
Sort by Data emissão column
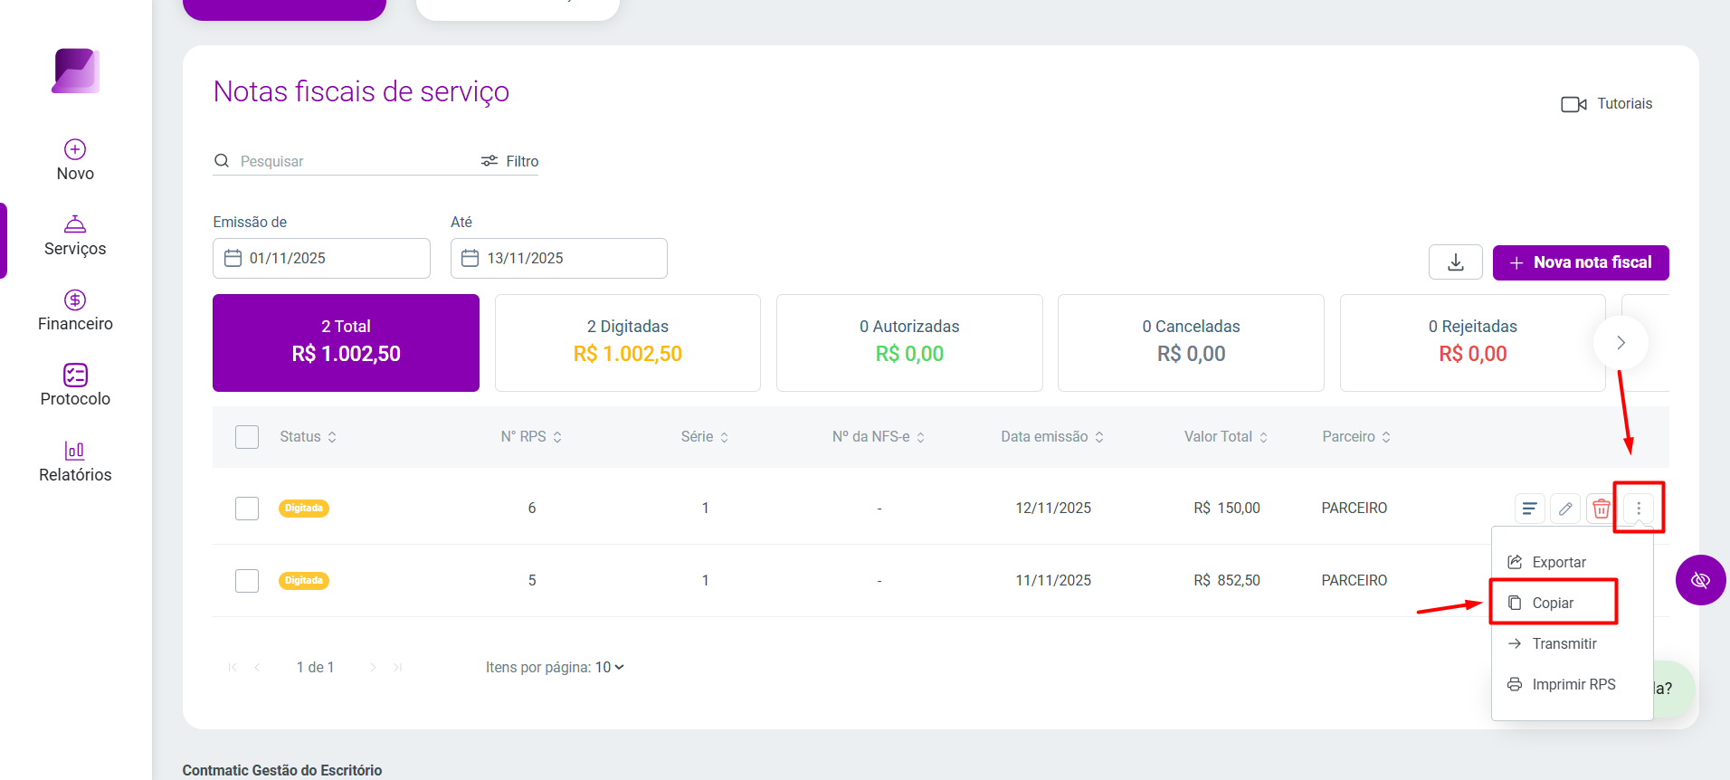[x=1053, y=437]
